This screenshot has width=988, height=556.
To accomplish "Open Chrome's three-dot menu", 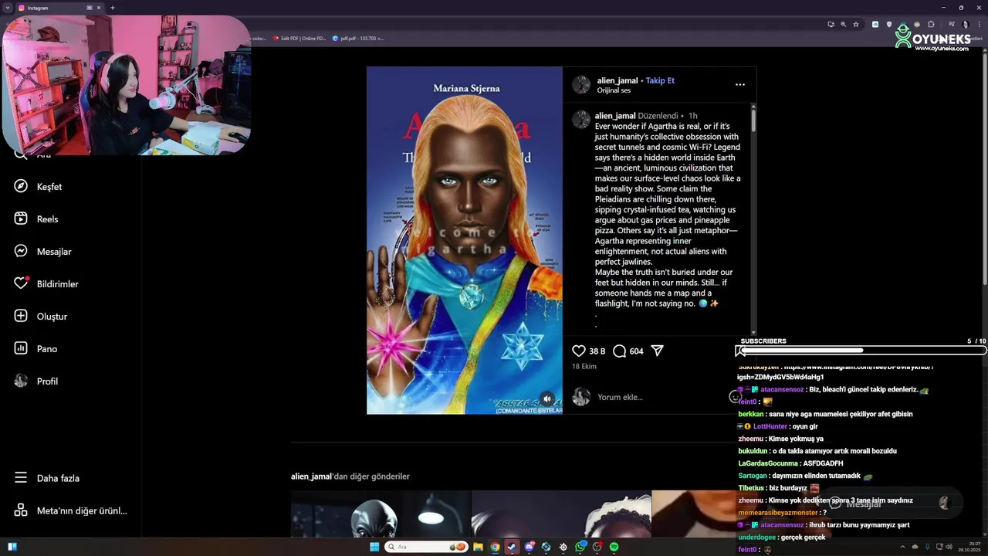I will pyautogui.click(x=978, y=24).
